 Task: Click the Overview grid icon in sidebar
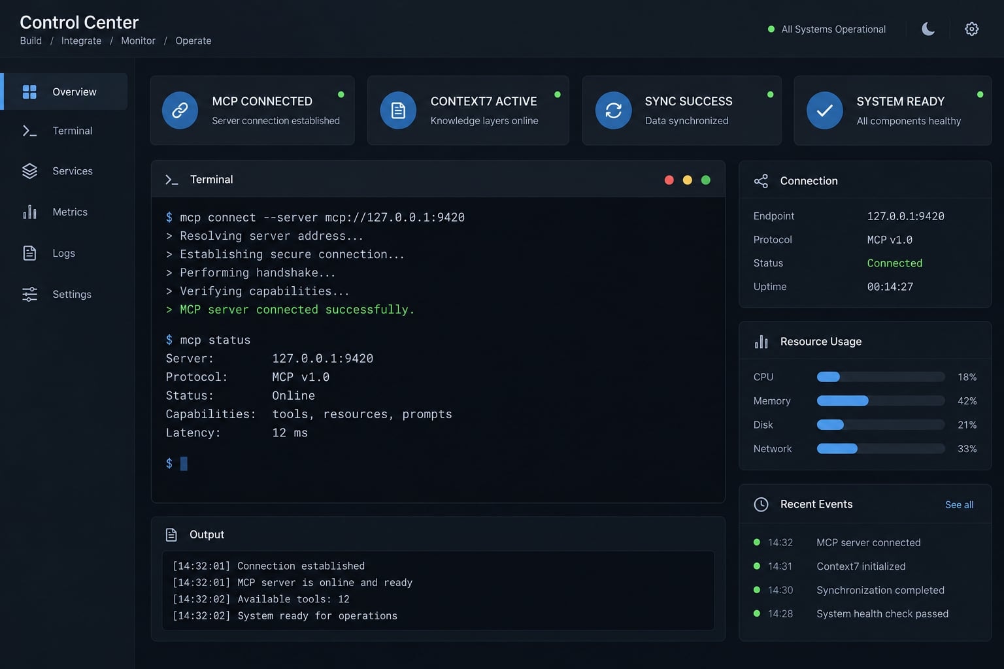pyautogui.click(x=29, y=91)
